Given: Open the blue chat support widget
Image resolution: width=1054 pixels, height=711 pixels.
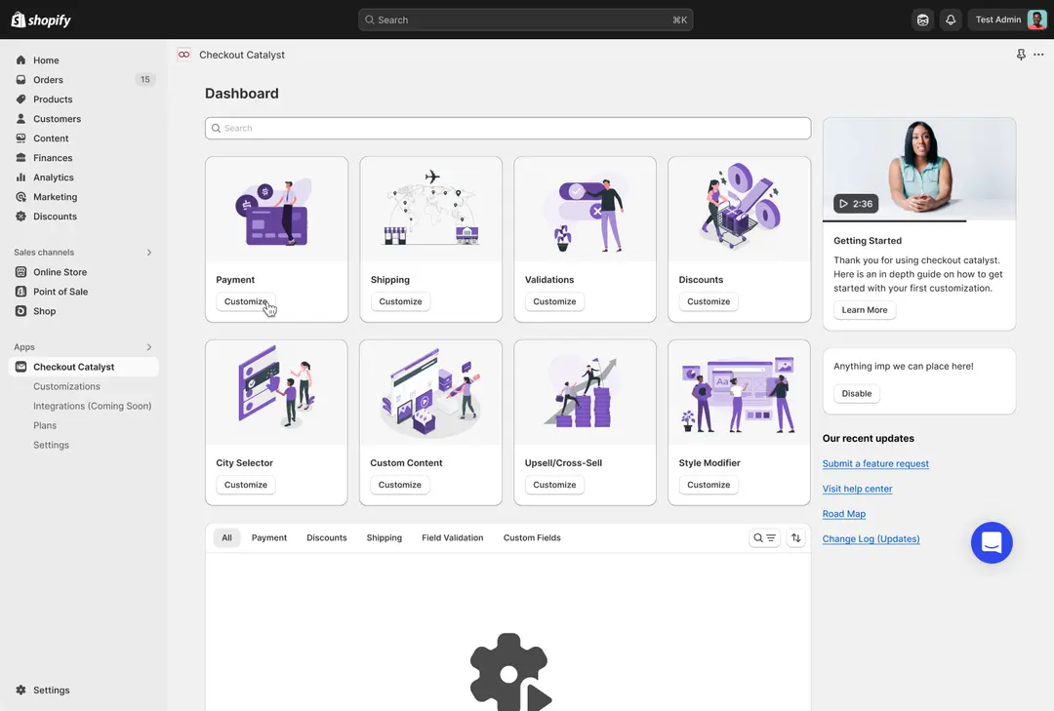Looking at the screenshot, I should point(992,542).
